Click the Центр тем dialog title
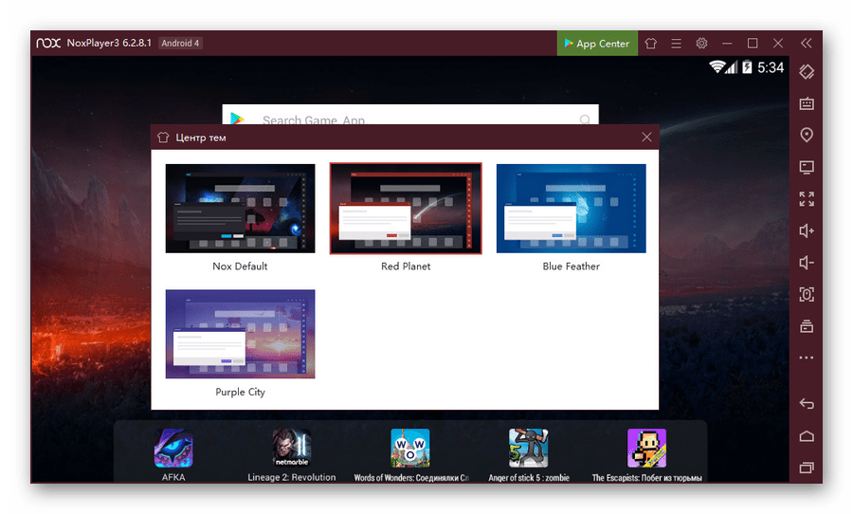Screen dimensions: 853x514 (201, 138)
